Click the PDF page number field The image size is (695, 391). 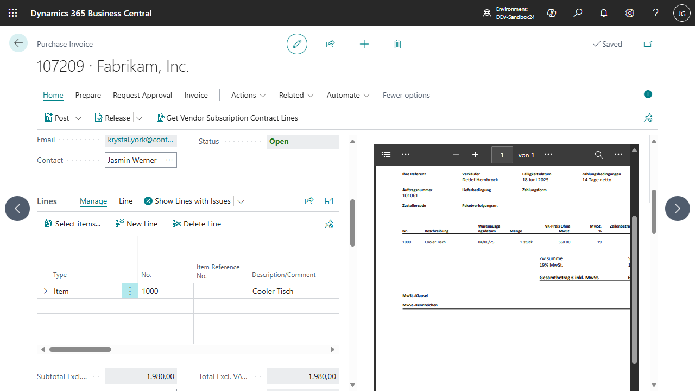[x=502, y=154]
